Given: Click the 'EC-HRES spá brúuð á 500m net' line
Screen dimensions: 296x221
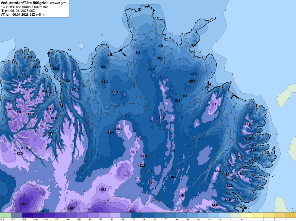Looking at the screenshot, I should (24, 7).
